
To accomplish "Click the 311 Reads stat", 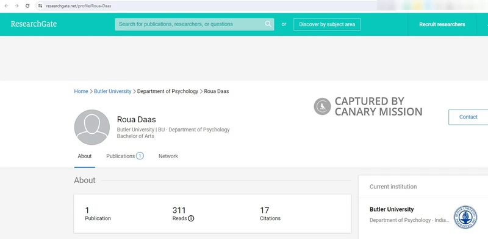I will [183, 214].
